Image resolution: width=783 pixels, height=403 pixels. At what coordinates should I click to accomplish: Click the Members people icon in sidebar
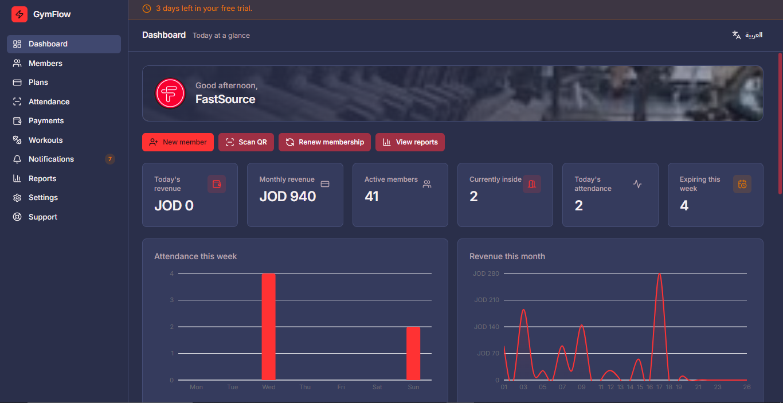[17, 63]
